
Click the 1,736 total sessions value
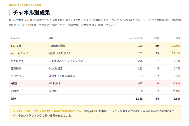coord(139,99)
